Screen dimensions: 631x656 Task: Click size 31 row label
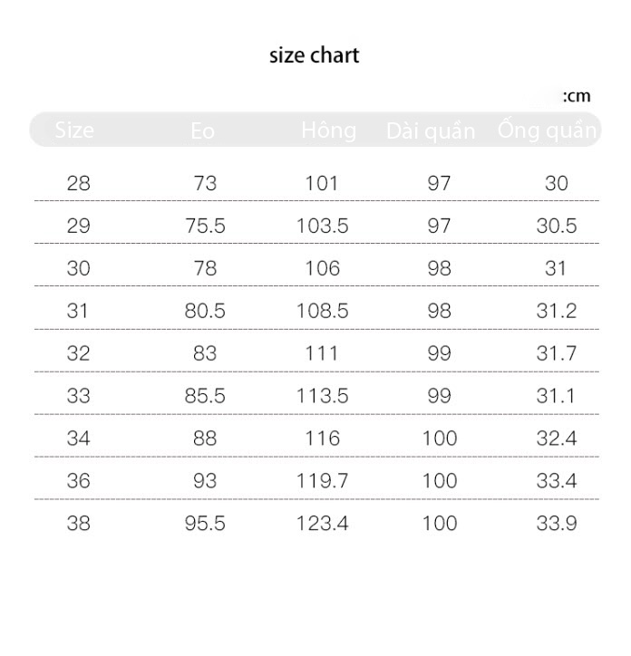point(77,311)
